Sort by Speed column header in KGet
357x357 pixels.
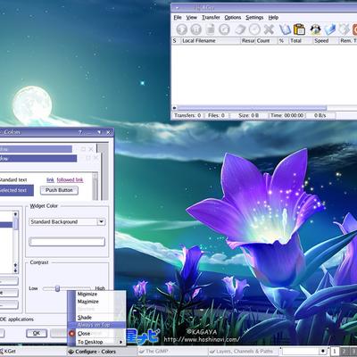326,41
